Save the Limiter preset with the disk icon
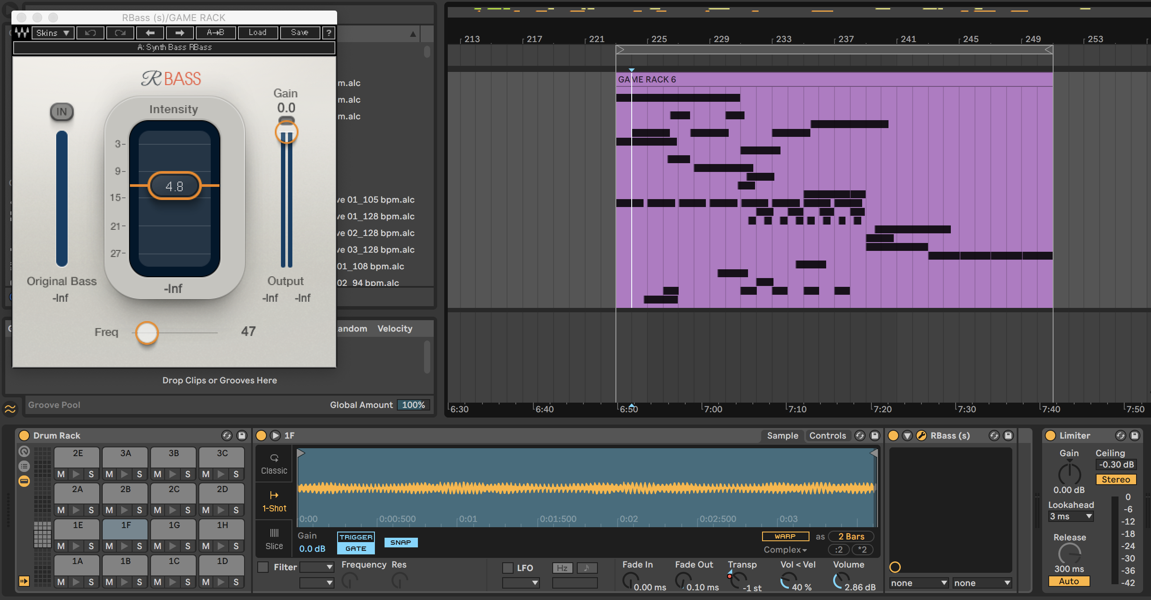 (1135, 435)
